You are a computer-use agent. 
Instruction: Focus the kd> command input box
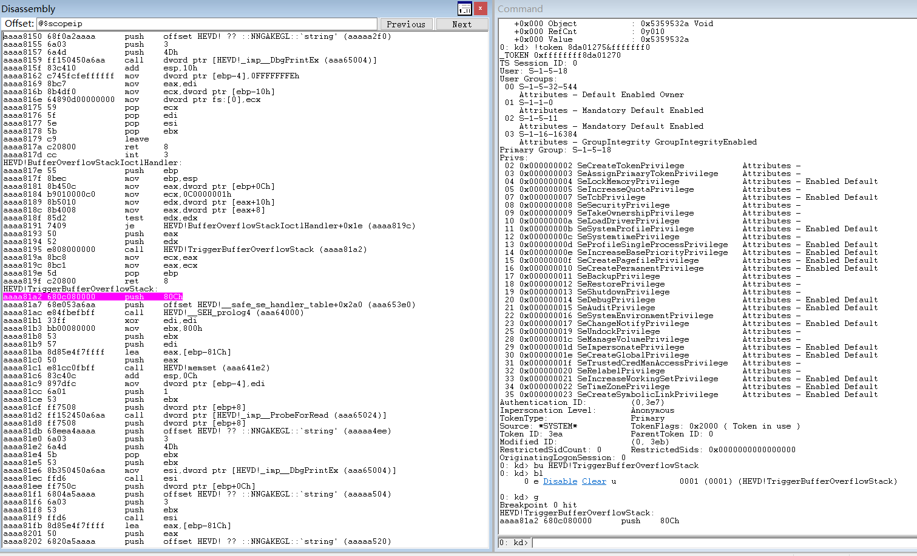coord(724,543)
